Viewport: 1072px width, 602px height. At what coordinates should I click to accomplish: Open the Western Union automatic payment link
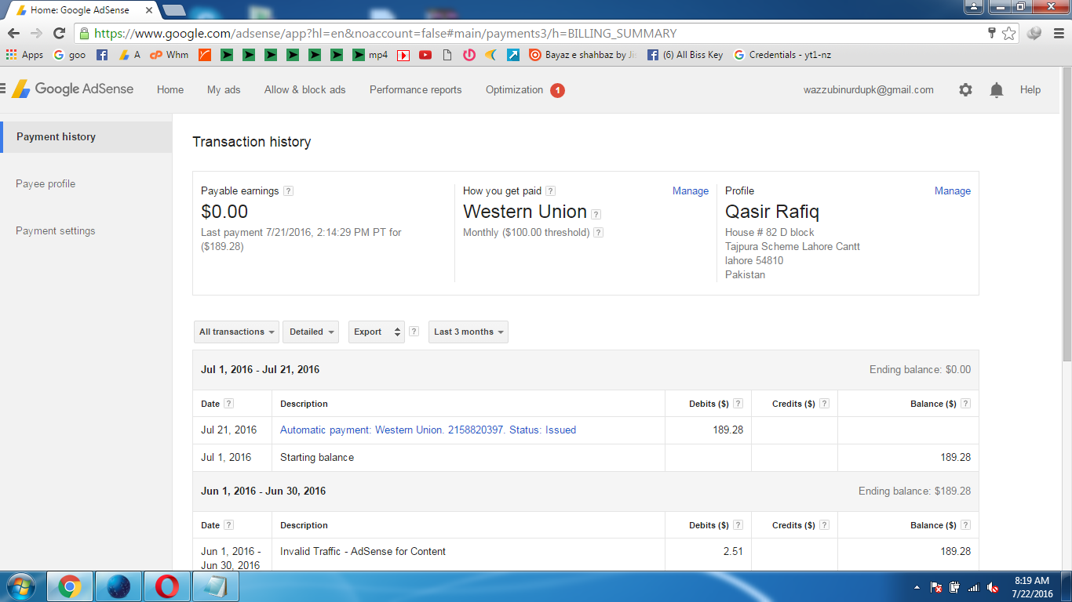coord(428,430)
